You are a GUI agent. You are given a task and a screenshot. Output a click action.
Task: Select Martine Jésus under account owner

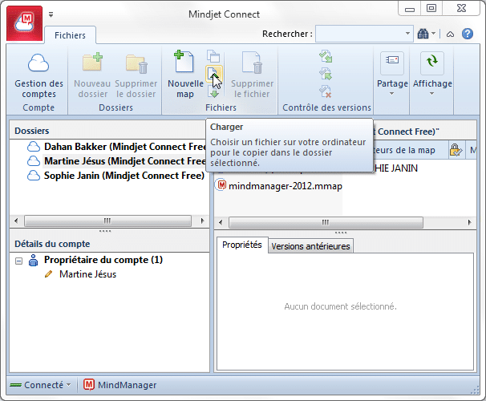[x=87, y=274]
